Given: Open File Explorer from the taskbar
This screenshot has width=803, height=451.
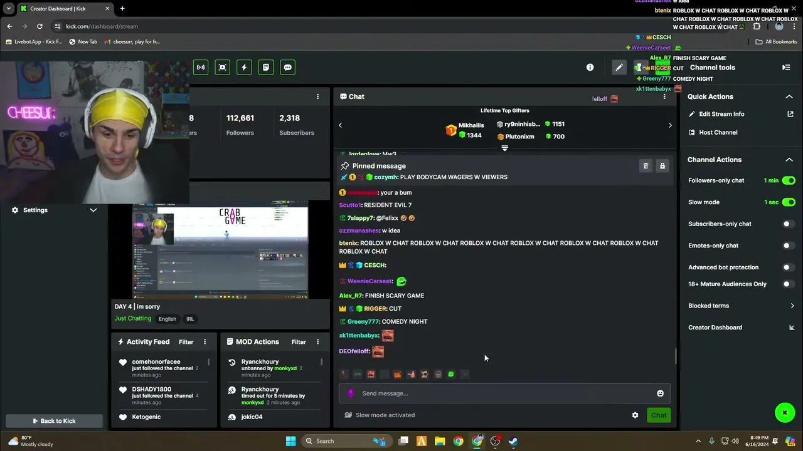Looking at the screenshot, I should pos(440,441).
